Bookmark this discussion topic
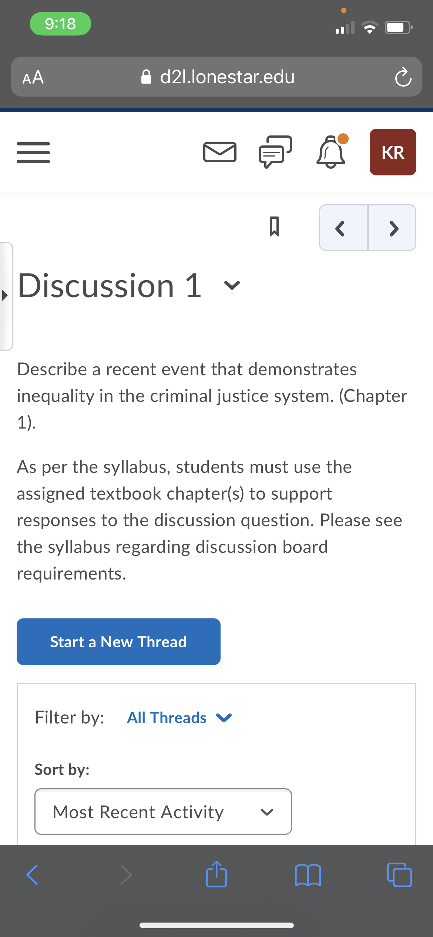The height and width of the screenshot is (937, 433). click(274, 226)
